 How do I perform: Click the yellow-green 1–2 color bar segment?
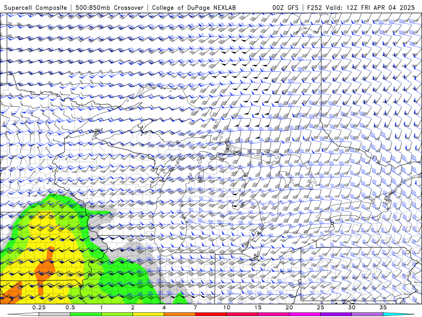117,314
